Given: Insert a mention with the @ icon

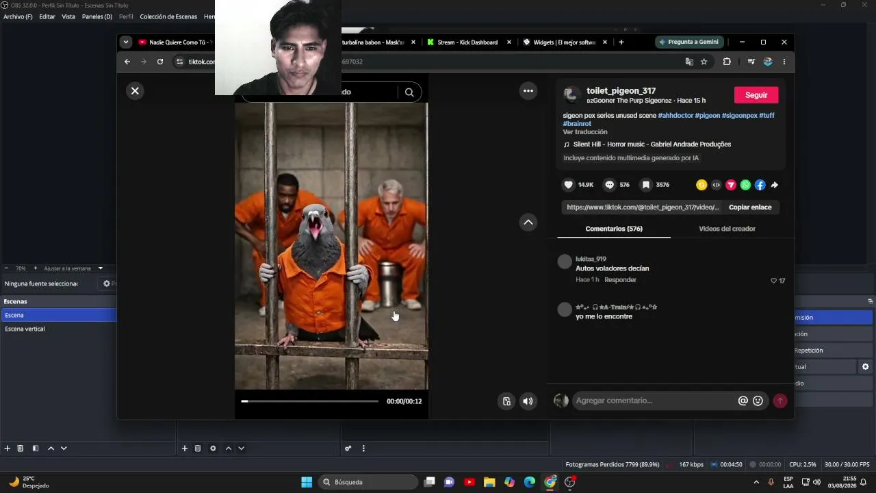Looking at the screenshot, I should tap(743, 401).
